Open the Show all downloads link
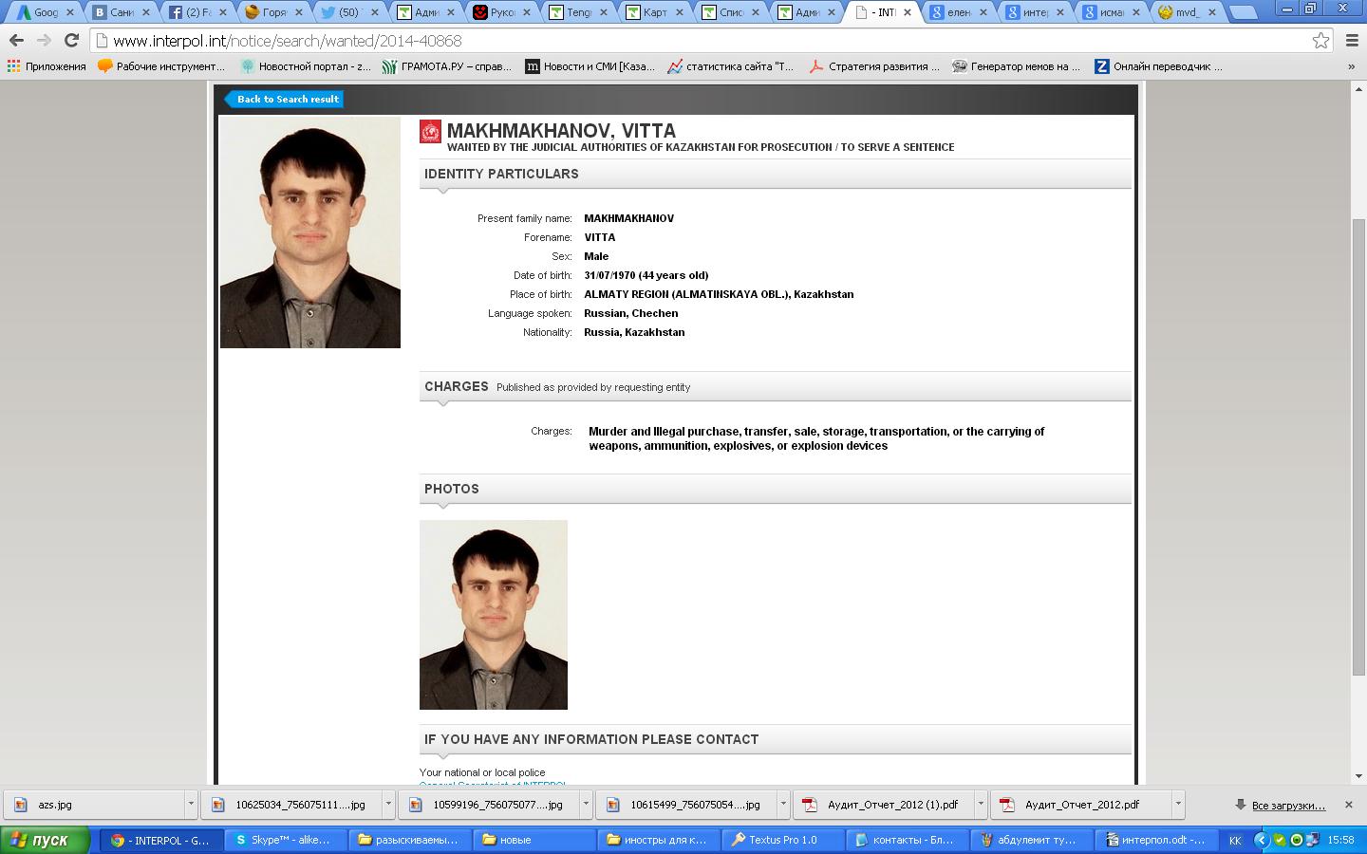Image resolution: width=1367 pixels, height=854 pixels. (1287, 805)
